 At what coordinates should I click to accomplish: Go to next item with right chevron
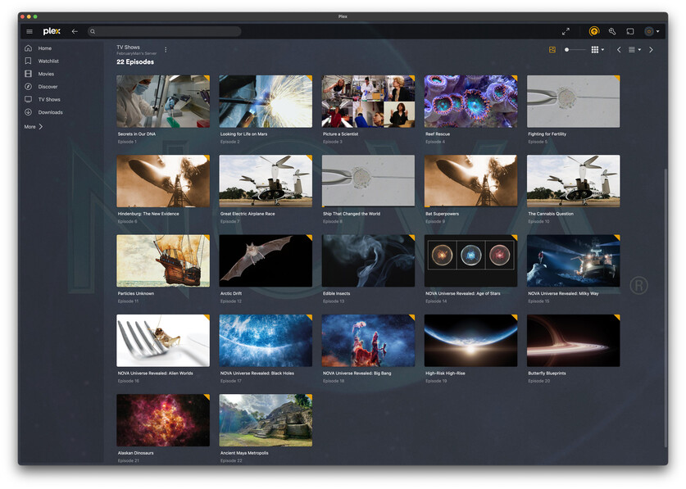(x=651, y=50)
